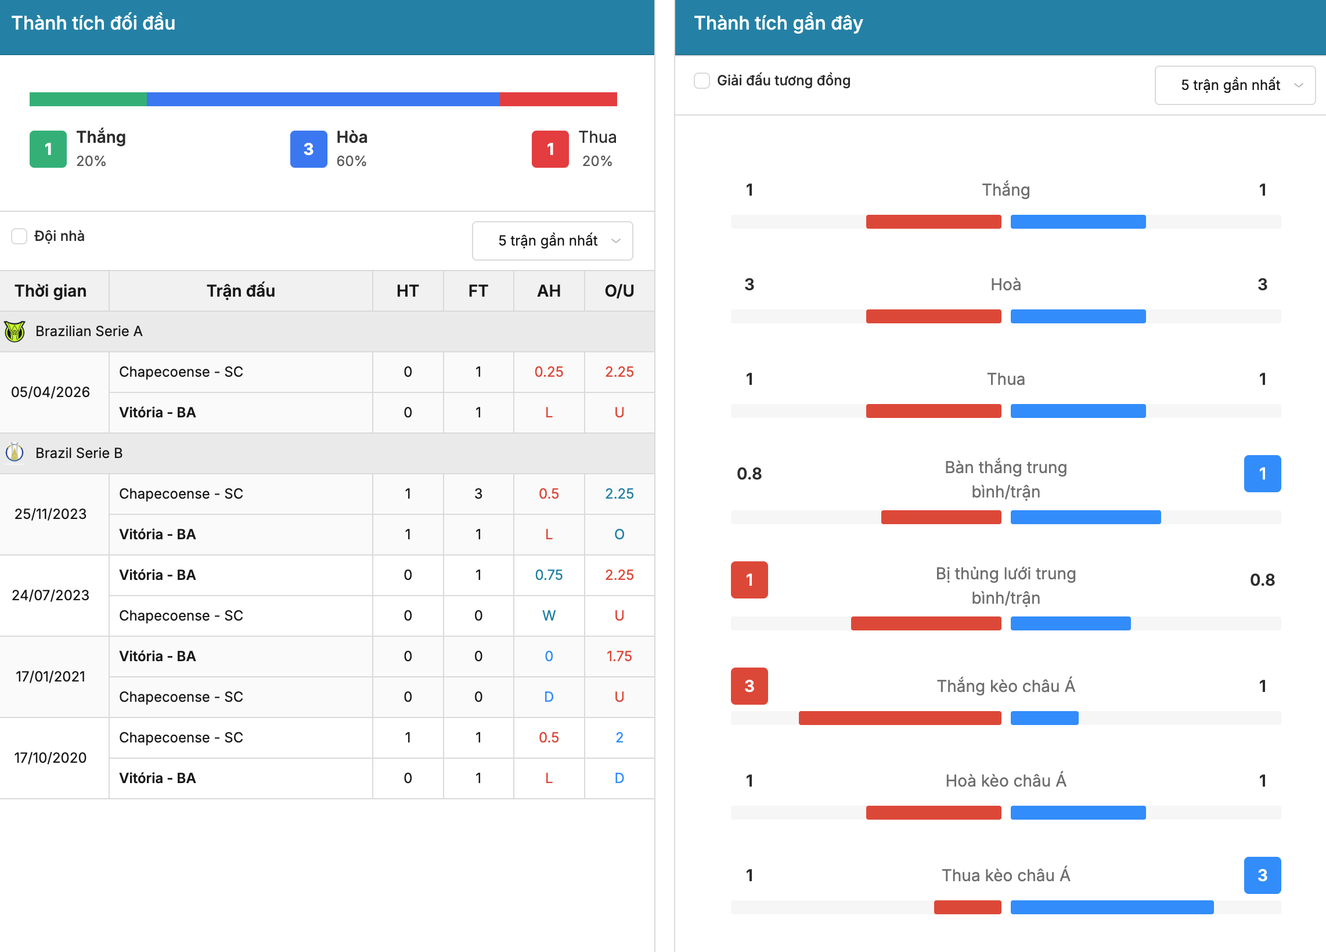Viewport: 1326px width, 952px height.
Task: Click the green segment of the head-to-head bar
Action: (x=88, y=99)
